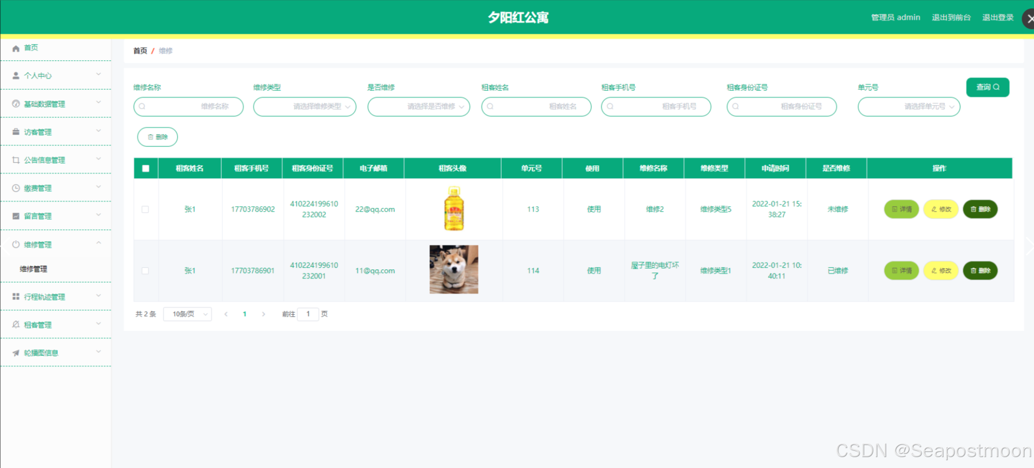
Task: Select the 个人中心 user icon
Action: (16, 75)
